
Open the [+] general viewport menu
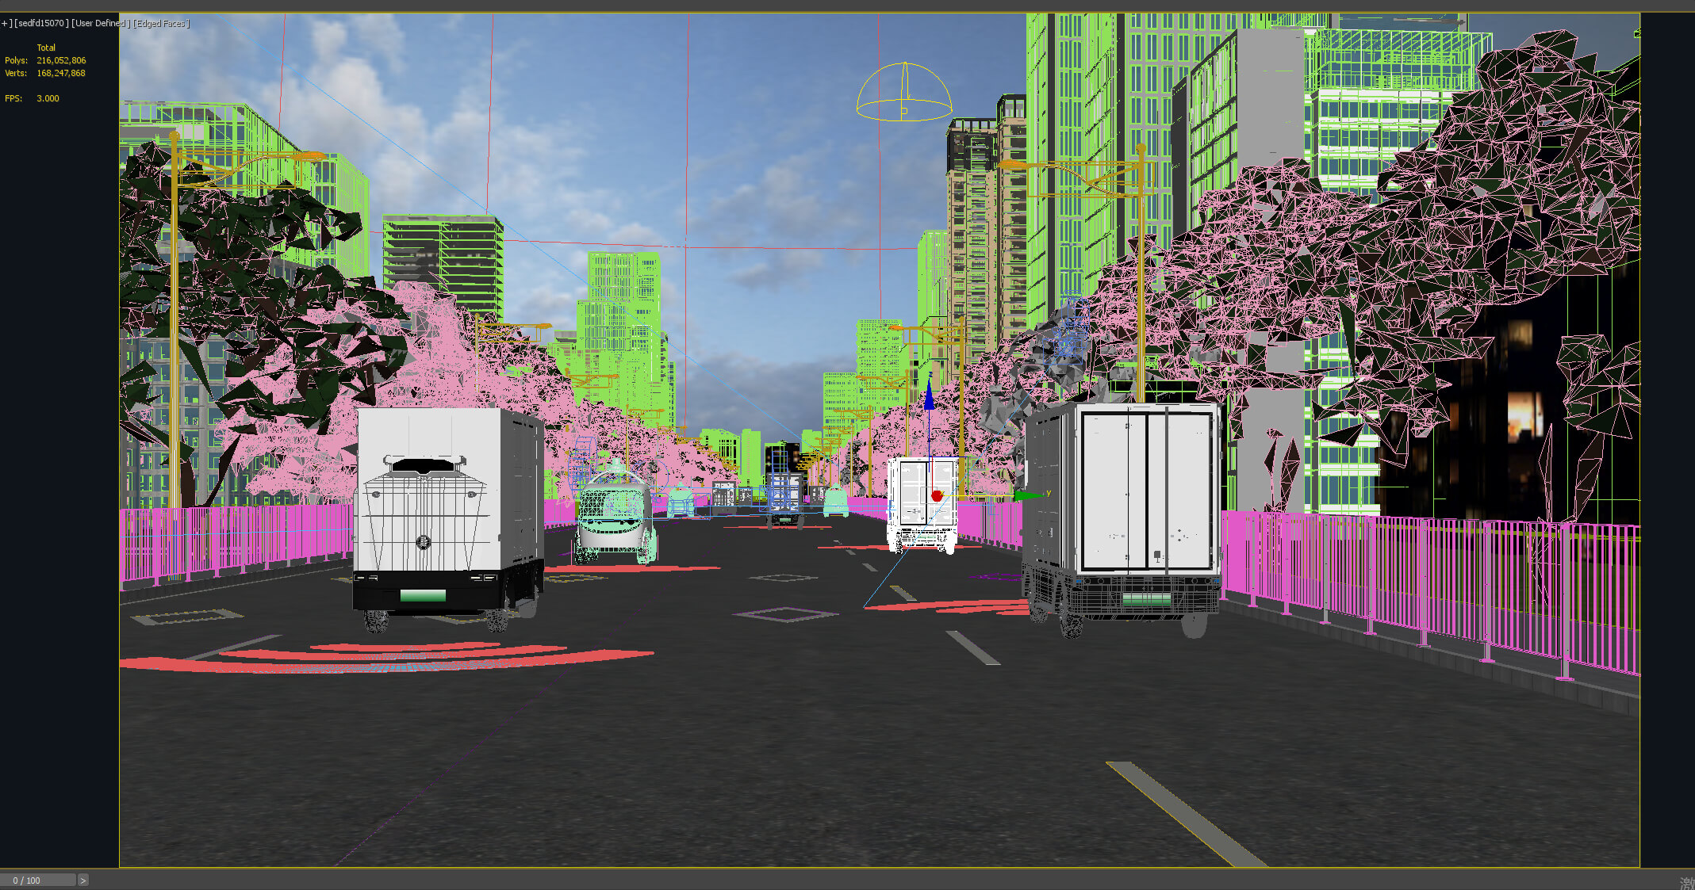pyautogui.click(x=6, y=24)
